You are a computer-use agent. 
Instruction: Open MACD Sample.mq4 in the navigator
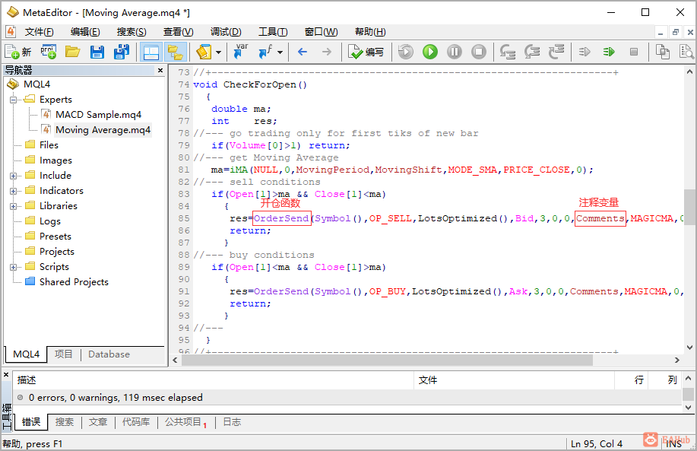click(98, 115)
